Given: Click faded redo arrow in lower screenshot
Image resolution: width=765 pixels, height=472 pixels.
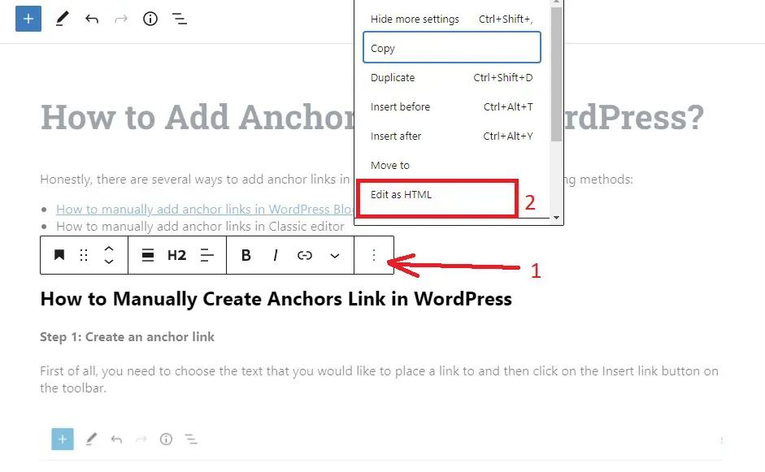Looking at the screenshot, I should [141, 440].
